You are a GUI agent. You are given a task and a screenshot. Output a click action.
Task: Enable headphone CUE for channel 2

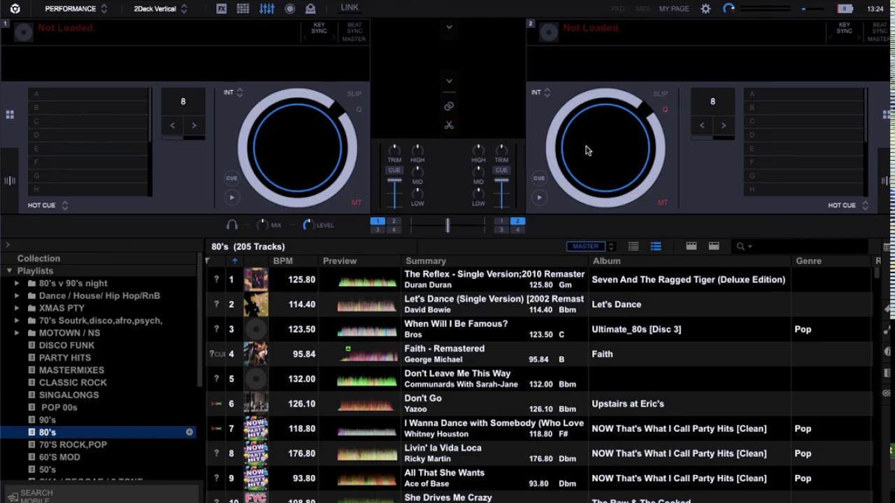click(x=501, y=170)
